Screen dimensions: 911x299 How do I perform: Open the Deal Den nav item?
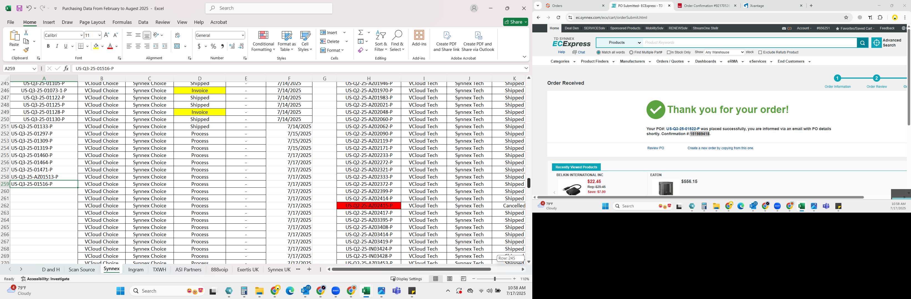pos(571,28)
